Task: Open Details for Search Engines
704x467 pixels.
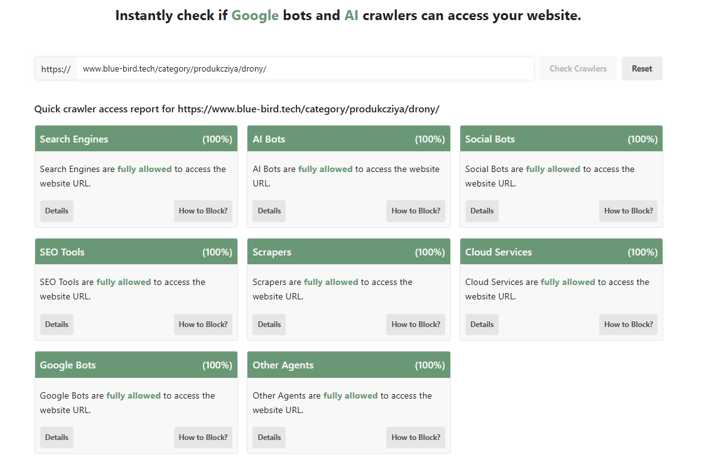Action: (x=57, y=211)
